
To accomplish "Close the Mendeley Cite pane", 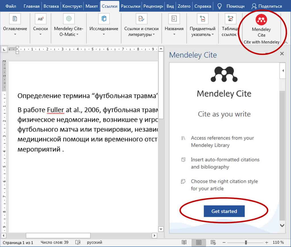I will [282, 54].
